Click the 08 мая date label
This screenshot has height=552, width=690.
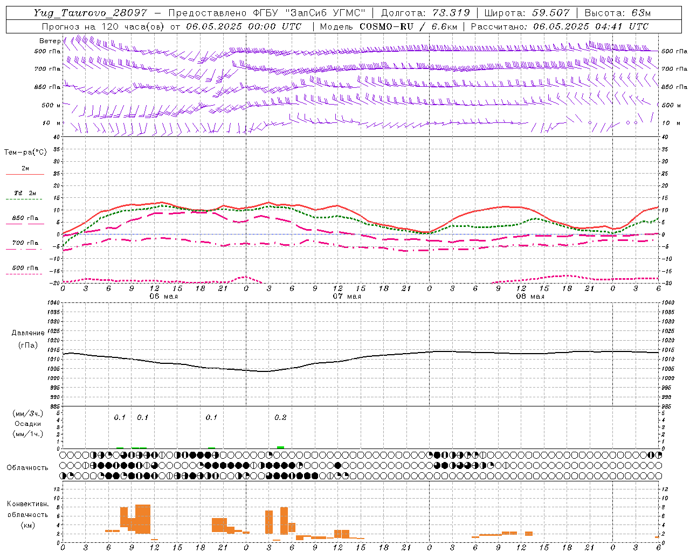(530, 296)
